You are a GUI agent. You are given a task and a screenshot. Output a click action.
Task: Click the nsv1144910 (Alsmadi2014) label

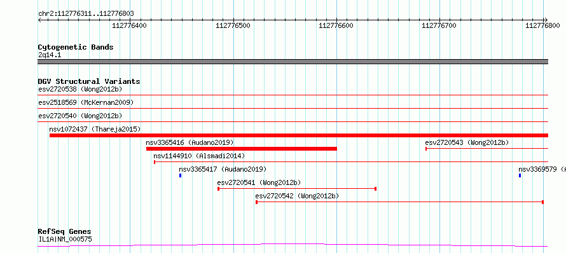[199, 156]
